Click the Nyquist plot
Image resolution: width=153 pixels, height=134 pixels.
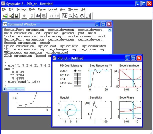[71, 110]
